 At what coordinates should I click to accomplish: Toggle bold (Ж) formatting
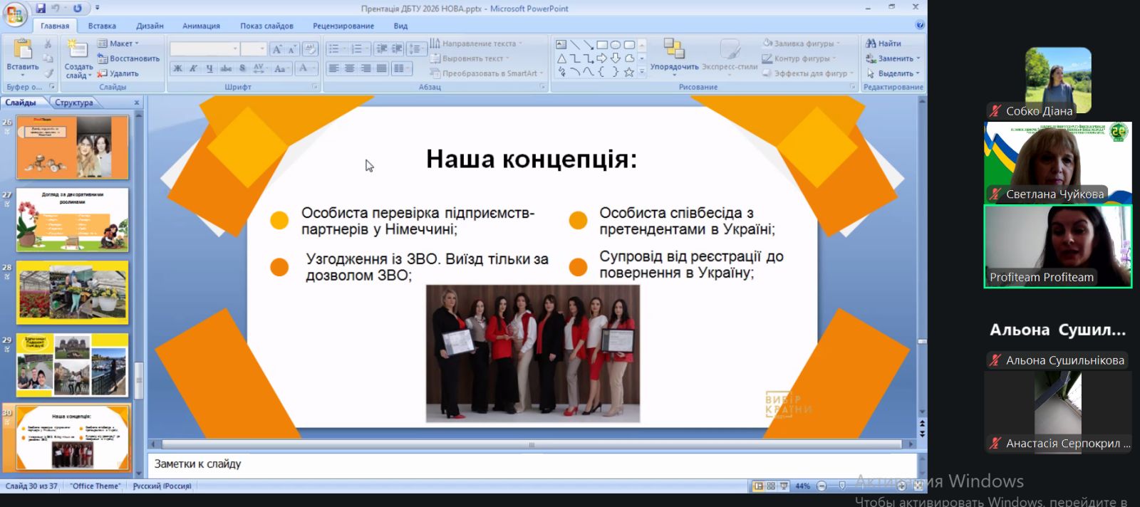click(x=177, y=68)
